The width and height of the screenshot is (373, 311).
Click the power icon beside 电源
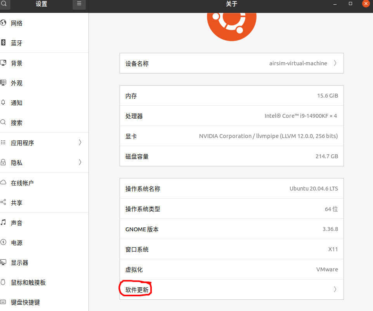coord(3,242)
